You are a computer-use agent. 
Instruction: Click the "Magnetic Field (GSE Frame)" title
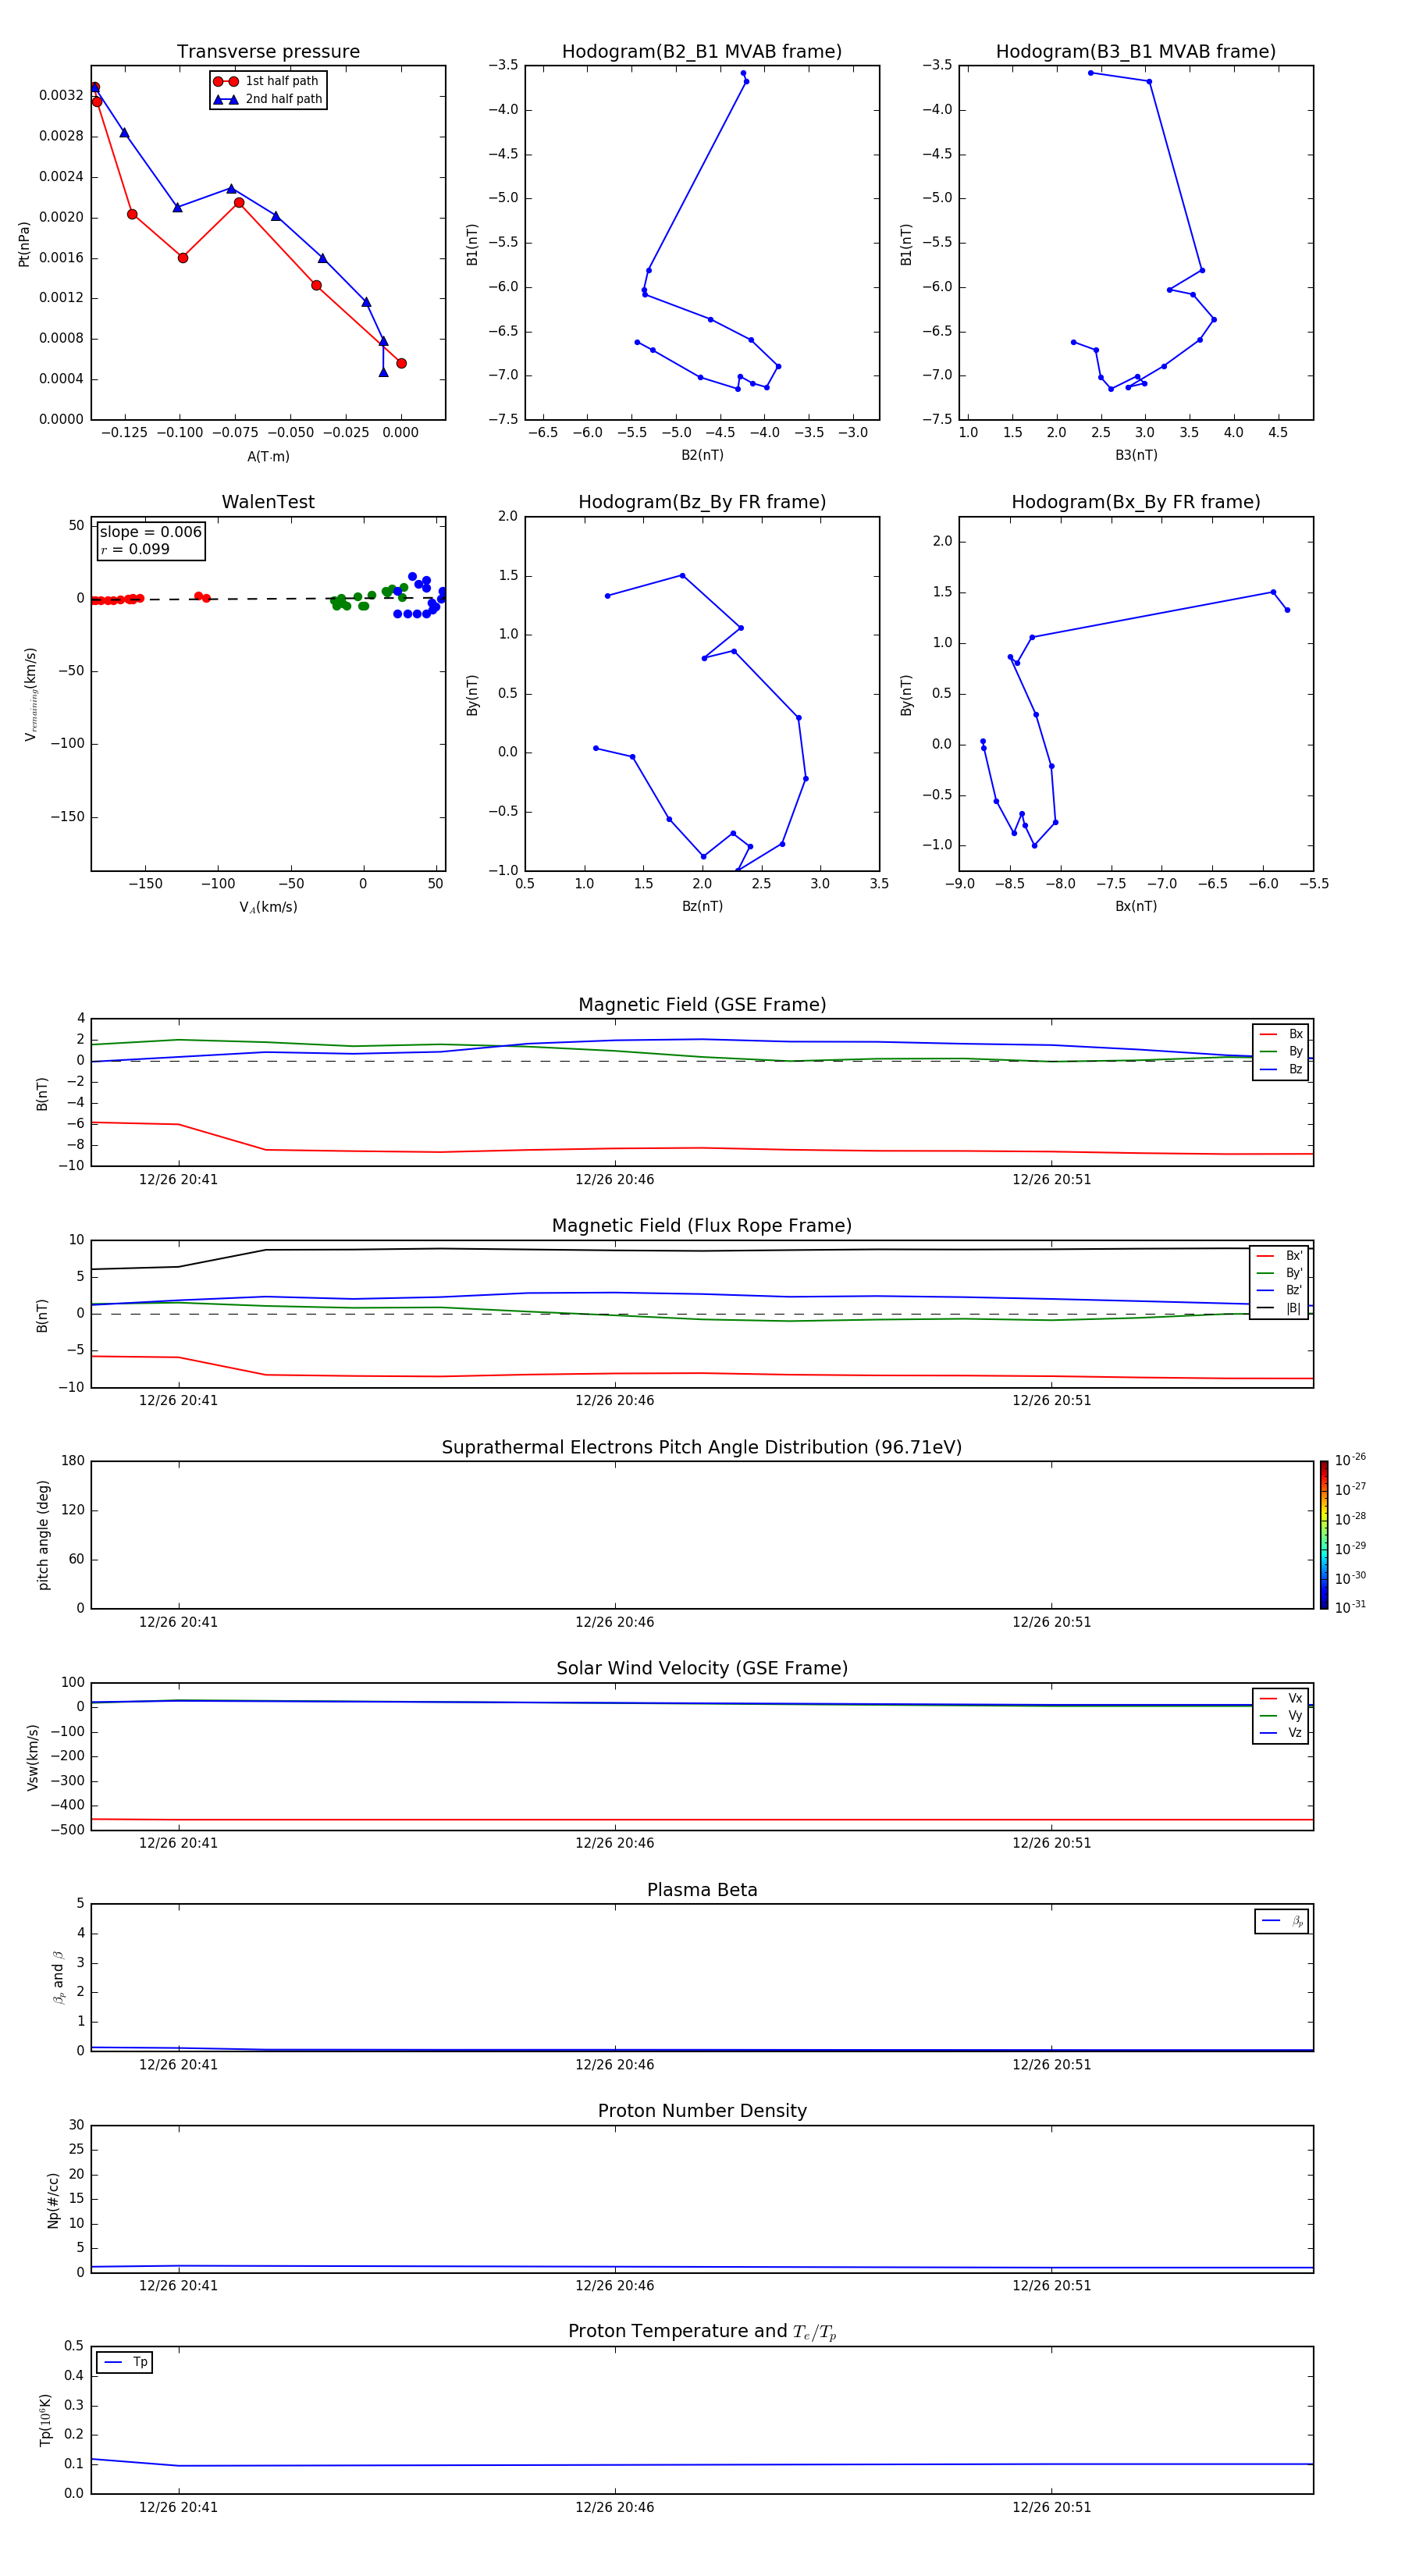pos(702,1005)
